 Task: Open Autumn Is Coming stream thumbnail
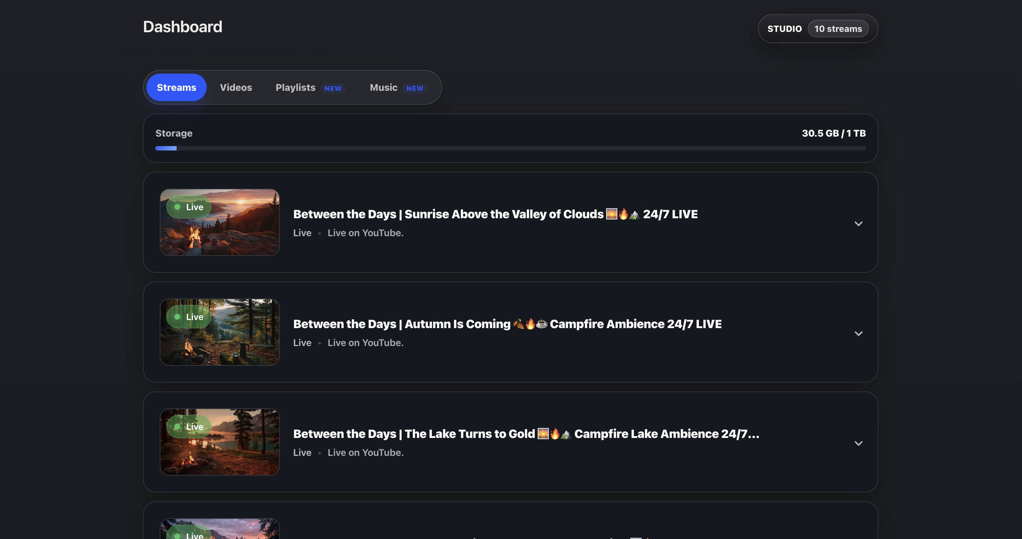219,332
